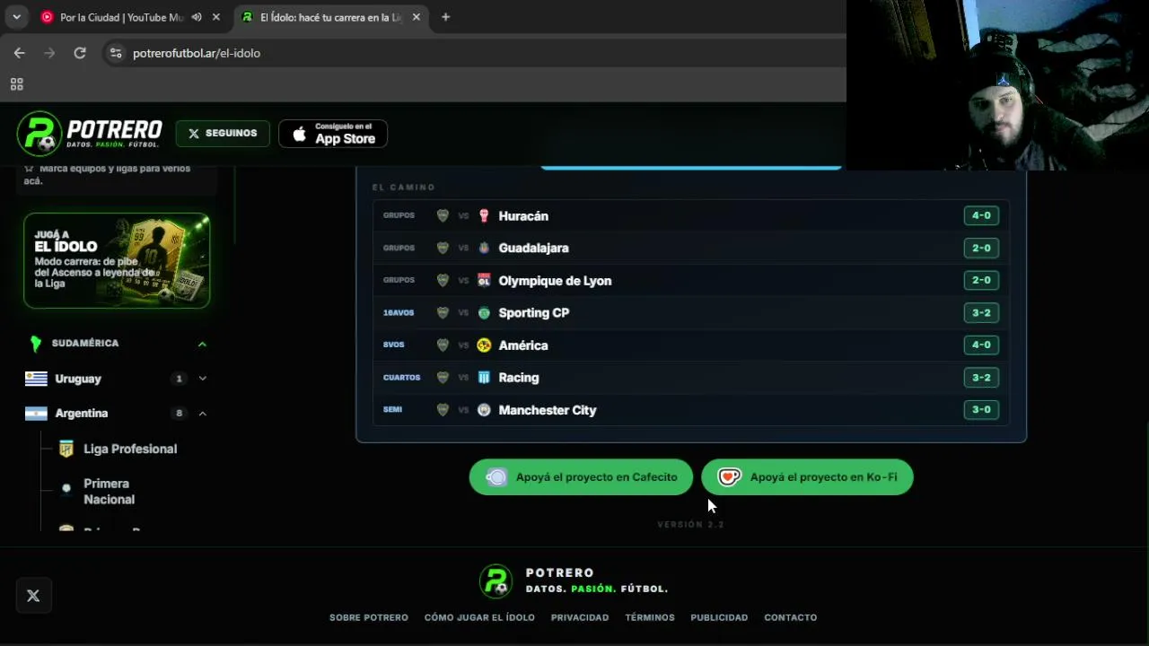Open Liga Profesional league
Viewport: 1149px width, 646px height.
130,449
